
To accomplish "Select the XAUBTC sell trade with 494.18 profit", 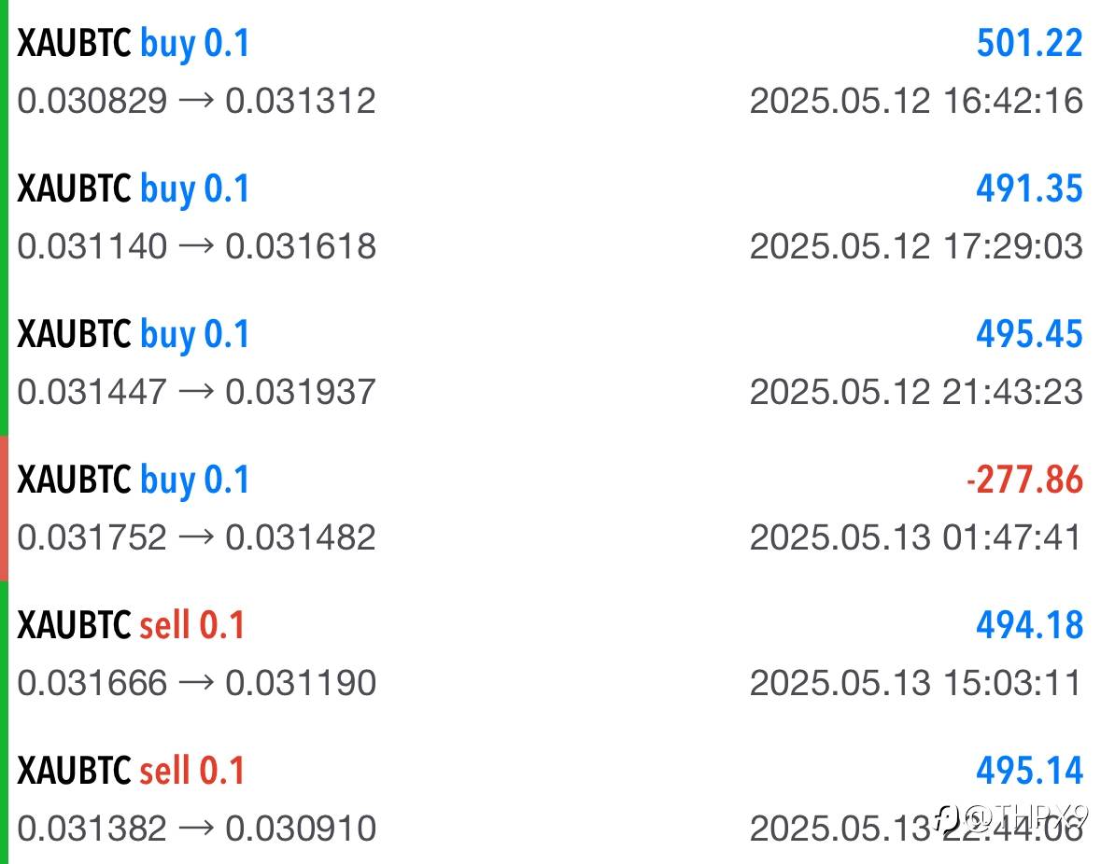I will [x=551, y=654].
